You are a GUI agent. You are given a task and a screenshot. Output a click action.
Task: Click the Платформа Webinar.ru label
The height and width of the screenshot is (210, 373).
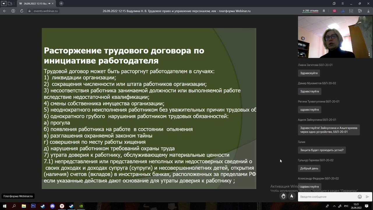18,196
